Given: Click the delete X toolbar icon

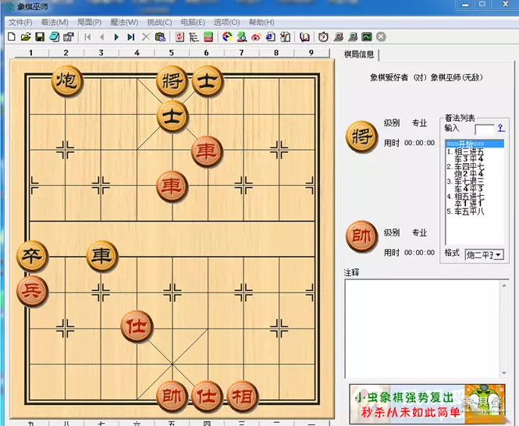Looking at the screenshot, I should point(146,37).
